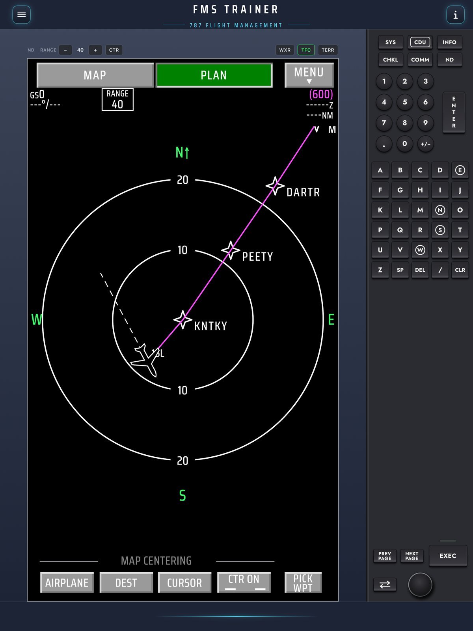Open the INFO page

pyautogui.click(x=449, y=42)
